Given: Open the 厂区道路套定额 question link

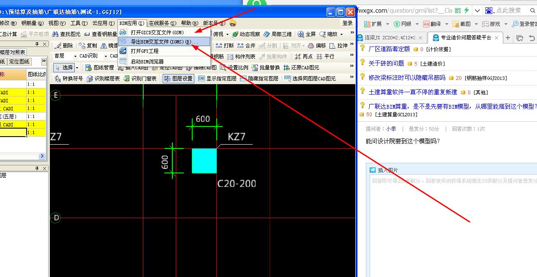Looking at the screenshot, I should [x=389, y=49].
